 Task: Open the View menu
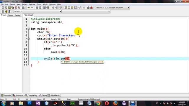coord(18,4)
